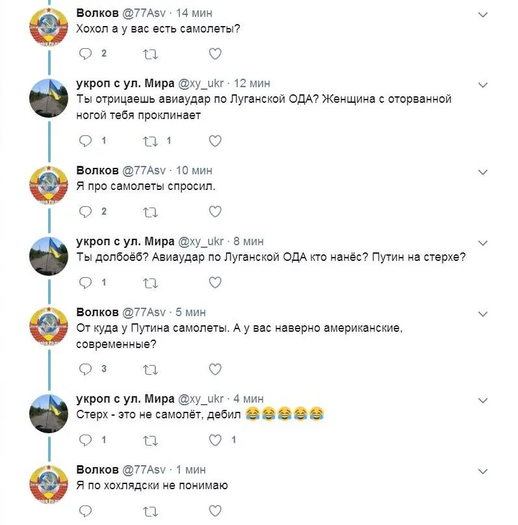Retweet the 8 мин 'Ты долбоёб' tweet
518x525 pixels.
(150, 282)
